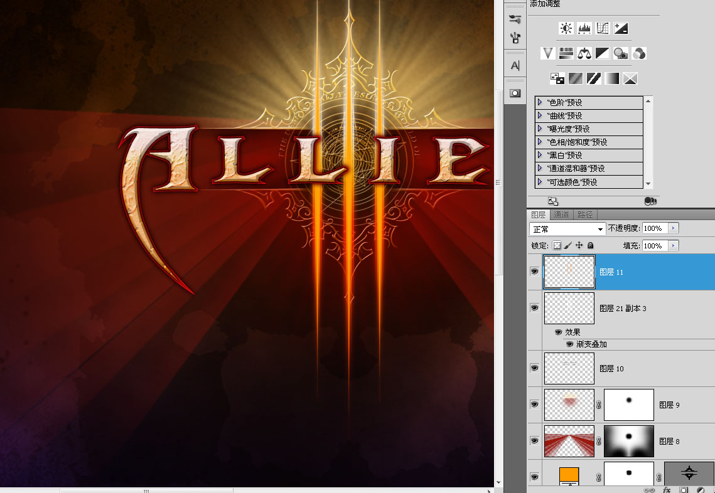
Task: Select the 图层 10 thumbnail
Action: pyautogui.click(x=569, y=368)
